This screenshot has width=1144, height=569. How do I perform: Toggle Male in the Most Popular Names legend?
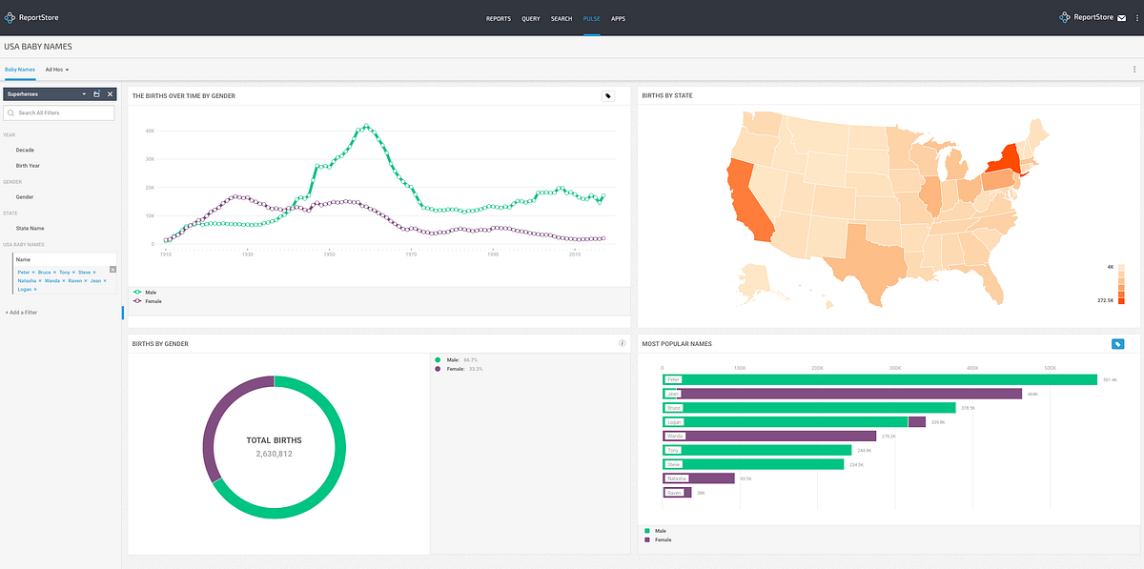(654, 530)
